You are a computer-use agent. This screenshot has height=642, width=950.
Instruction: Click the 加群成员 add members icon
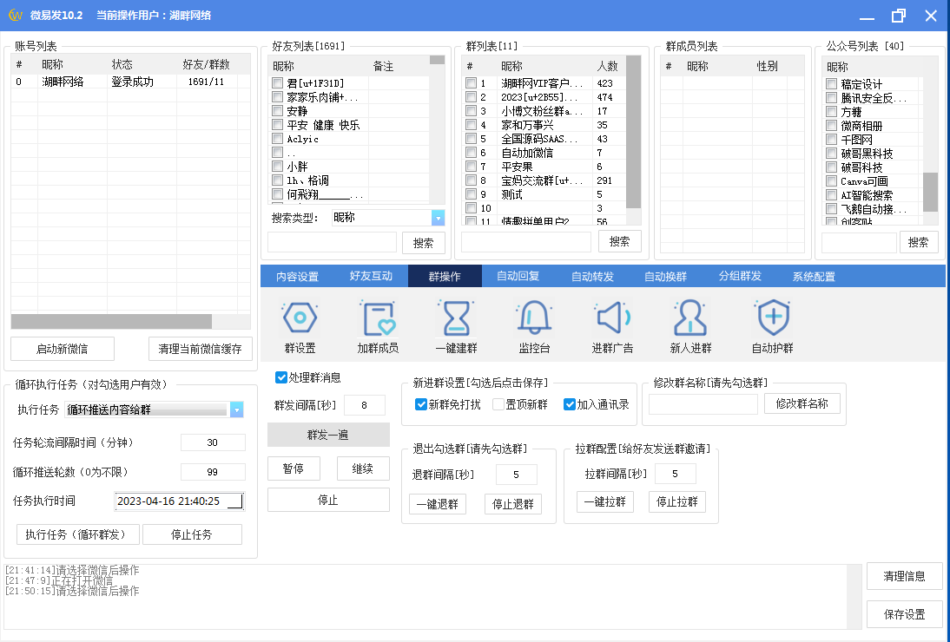coord(378,327)
